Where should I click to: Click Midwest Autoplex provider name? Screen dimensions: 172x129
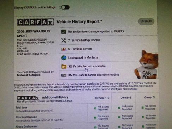pyautogui.click(x=29, y=75)
